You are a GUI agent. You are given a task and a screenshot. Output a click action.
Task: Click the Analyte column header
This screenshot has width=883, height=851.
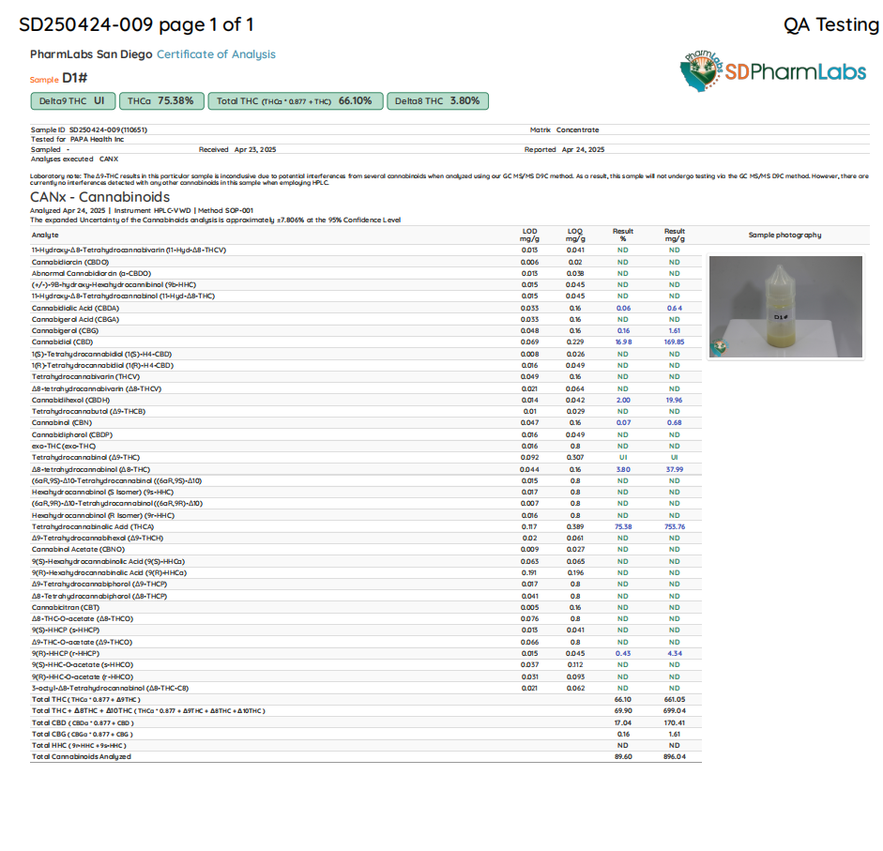45,235
